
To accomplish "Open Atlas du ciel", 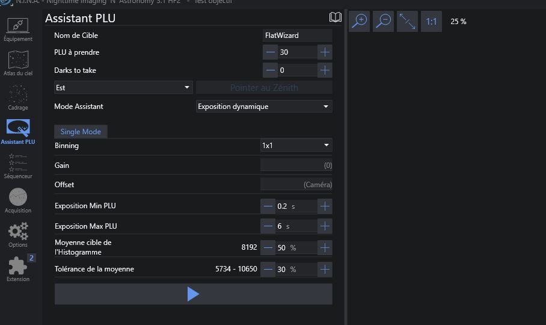I will pos(18,63).
